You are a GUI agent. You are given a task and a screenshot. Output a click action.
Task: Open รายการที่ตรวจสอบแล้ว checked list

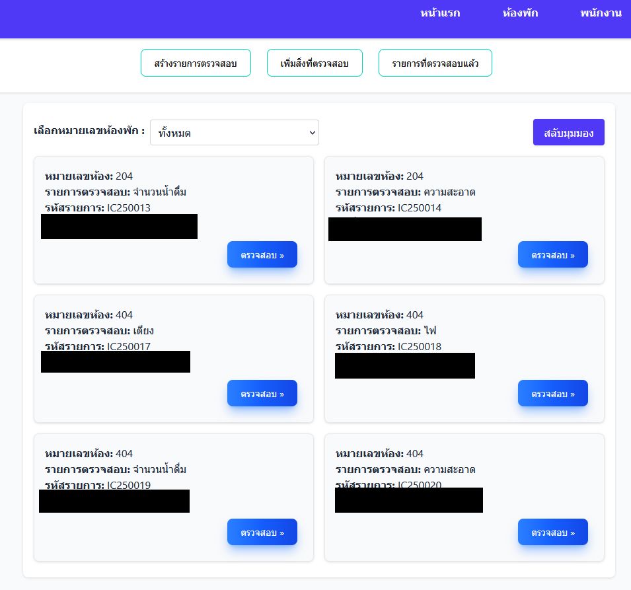point(435,63)
